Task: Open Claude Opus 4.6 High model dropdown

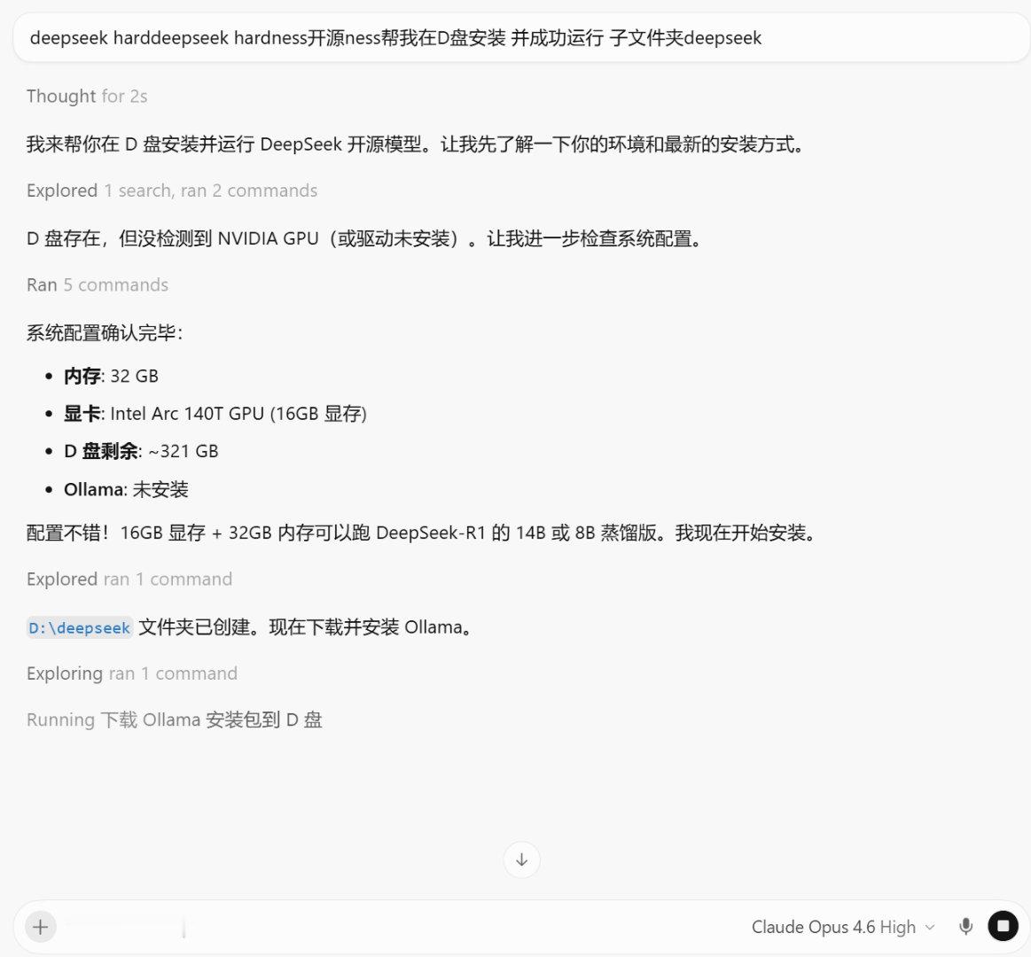Action: [842, 927]
